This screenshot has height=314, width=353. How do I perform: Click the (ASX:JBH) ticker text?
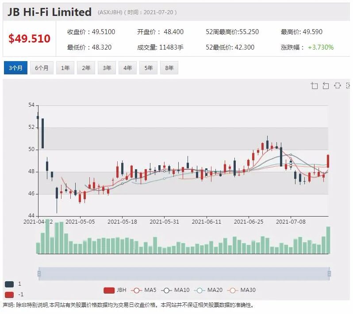click(x=110, y=12)
